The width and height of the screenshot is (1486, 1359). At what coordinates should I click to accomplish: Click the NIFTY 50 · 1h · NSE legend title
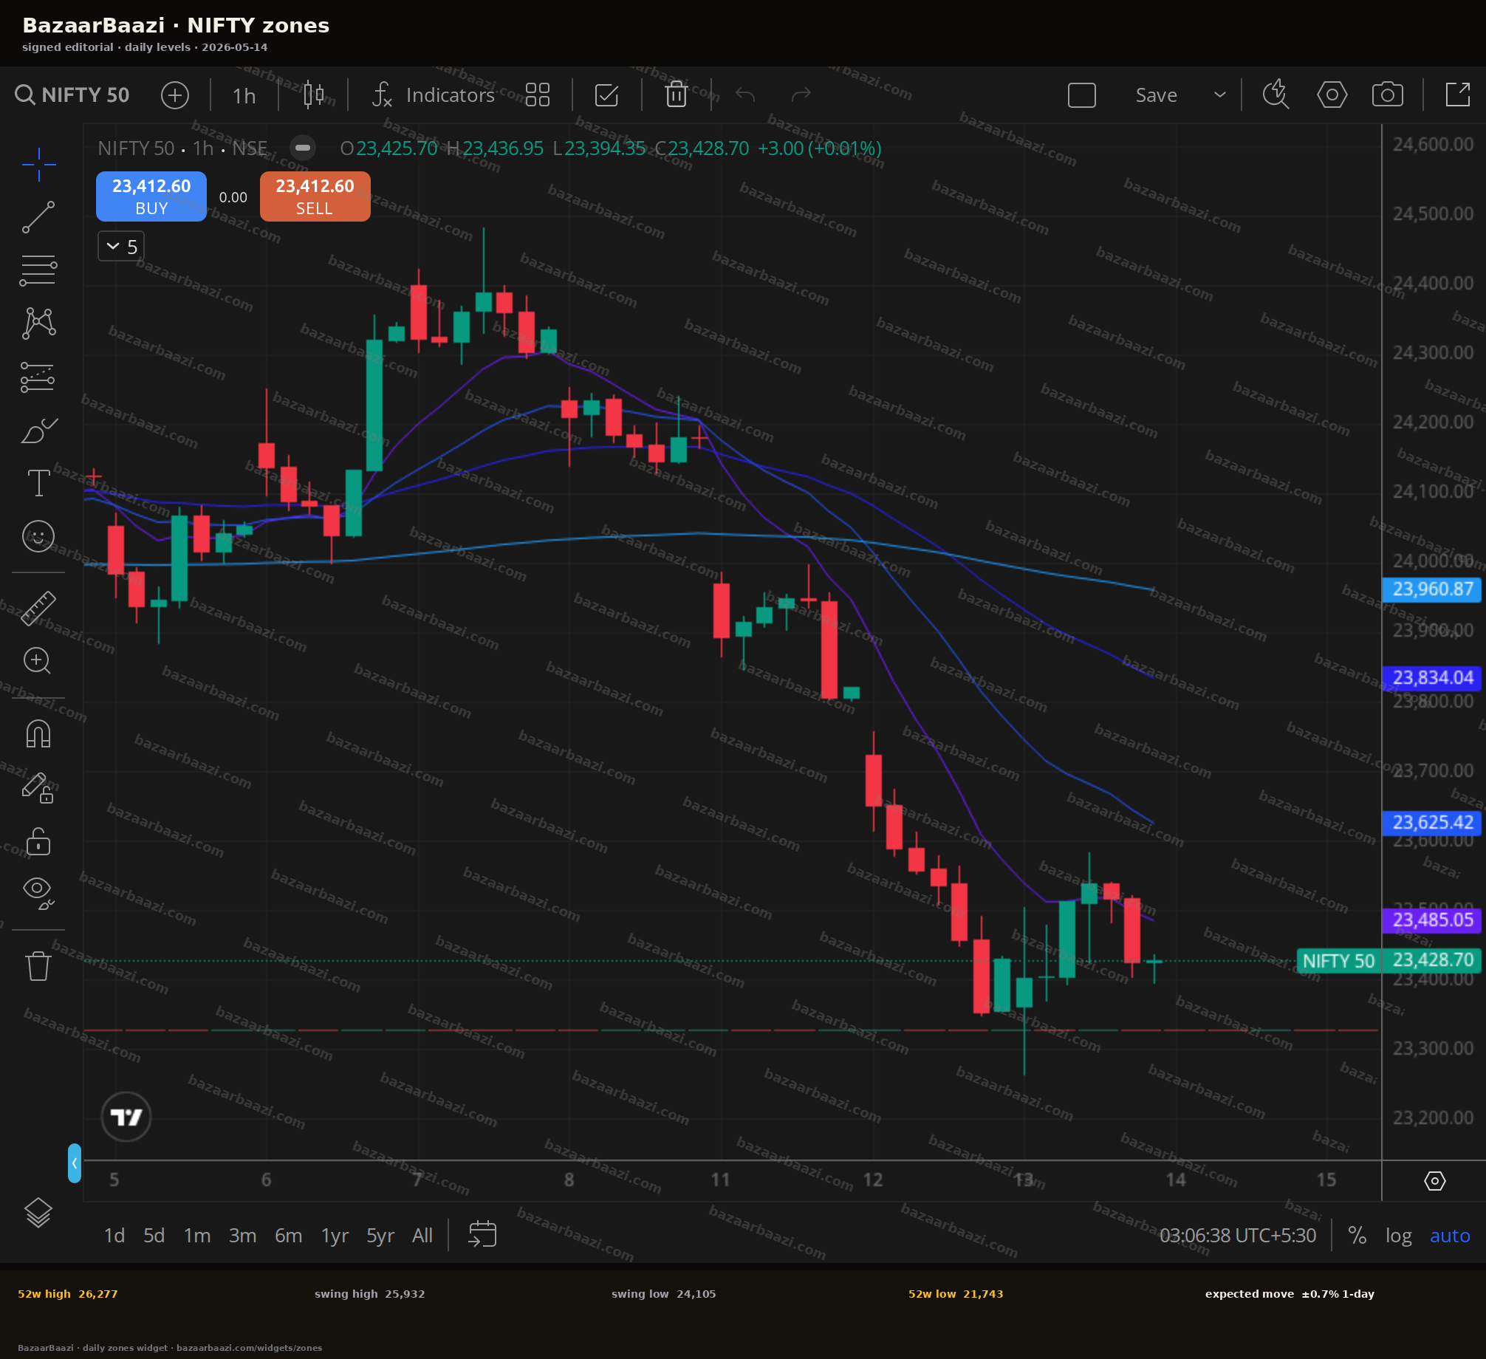(182, 148)
